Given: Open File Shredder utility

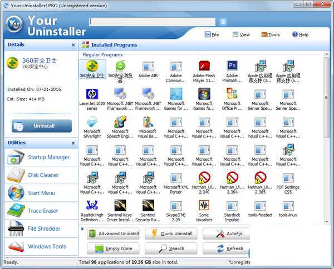Looking at the screenshot, I should tap(41, 229).
